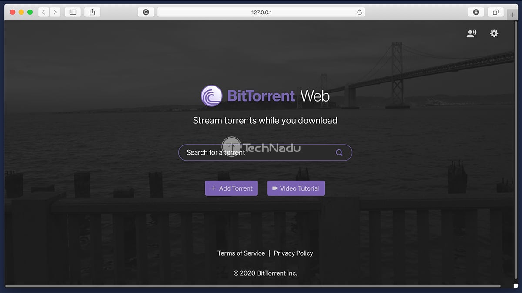
Task: Focus the Search for a torrent field
Action: pos(265,152)
